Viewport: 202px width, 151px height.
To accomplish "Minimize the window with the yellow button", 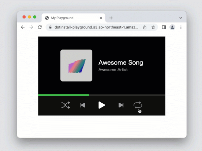I will pyautogui.click(x=29, y=17).
